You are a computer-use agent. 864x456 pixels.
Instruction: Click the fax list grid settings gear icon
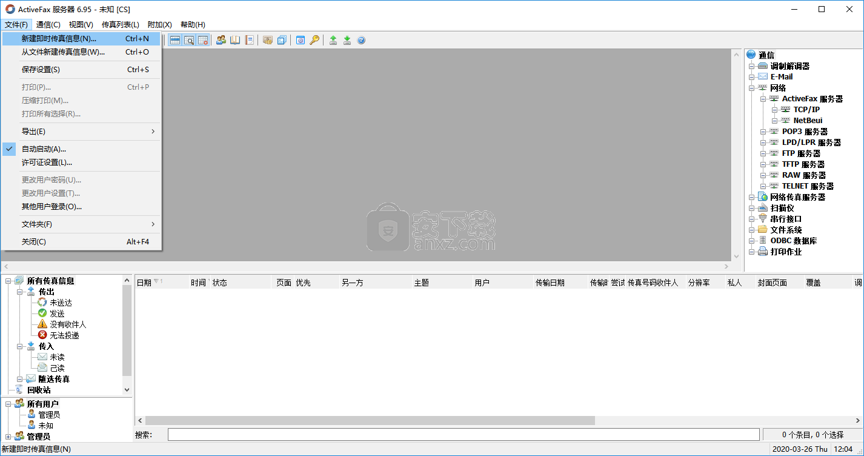(203, 40)
